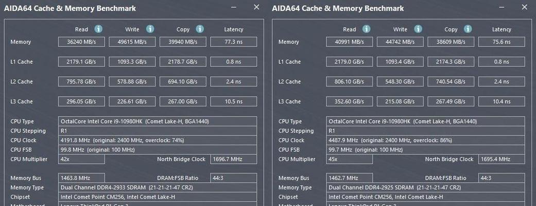The height and width of the screenshot is (206, 536).
Task: Click the 352.60 GB/s L3 Cache Read field
Action: click(x=350, y=101)
